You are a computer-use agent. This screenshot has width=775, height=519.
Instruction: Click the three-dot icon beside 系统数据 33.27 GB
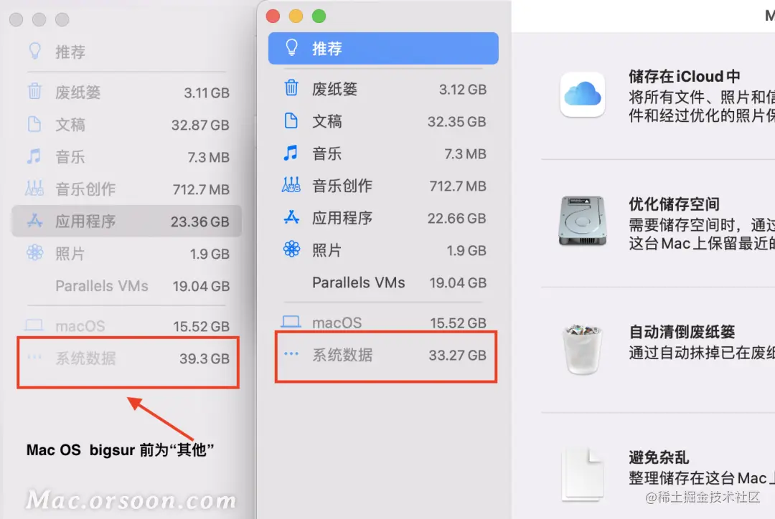pyautogui.click(x=291, y=353)
